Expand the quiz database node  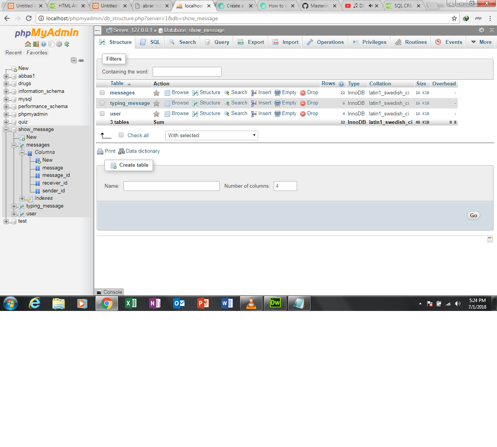click(6, 122)
